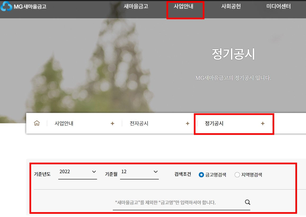
Task: Click plus icon next to 정기공시 breadcrumb
Action: (263, 123)
